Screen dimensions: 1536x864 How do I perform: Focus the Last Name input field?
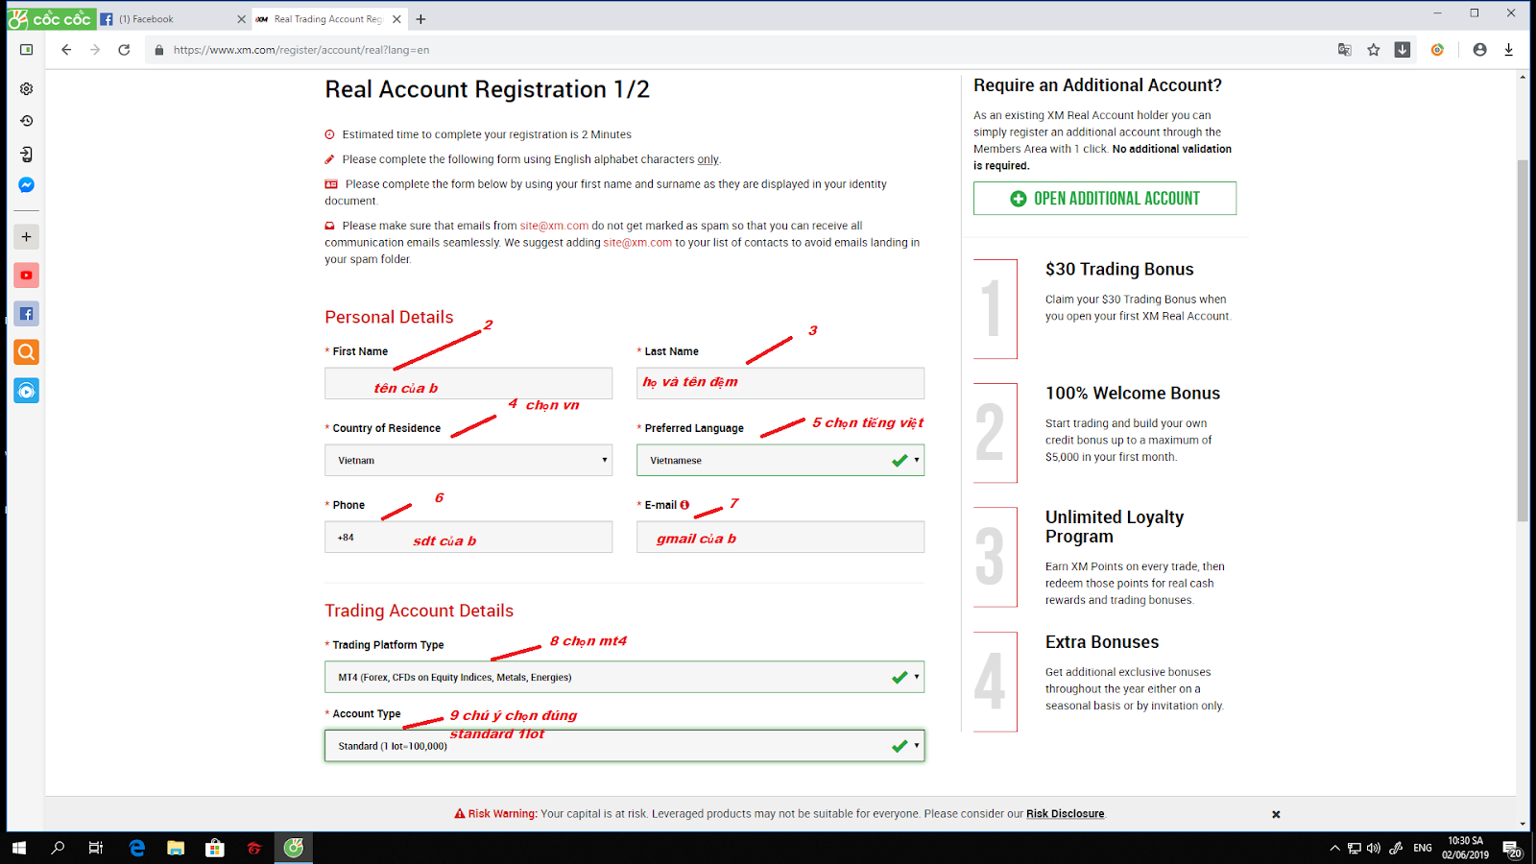click(780, 383)
